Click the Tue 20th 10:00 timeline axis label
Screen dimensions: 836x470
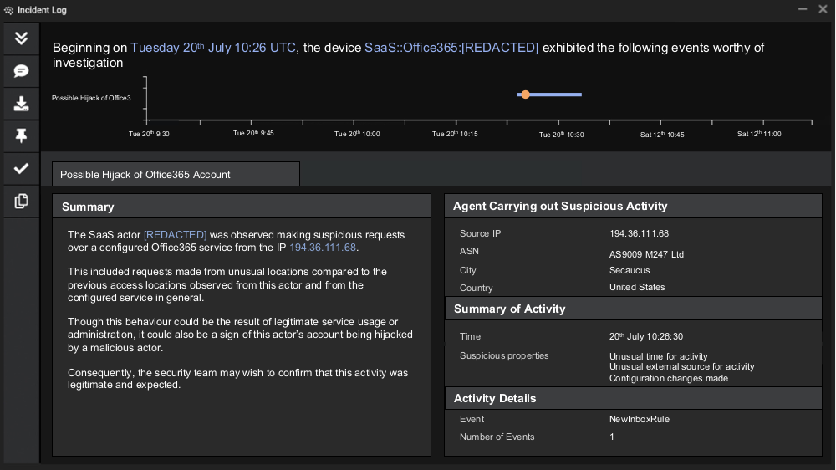tap(357, 133)
